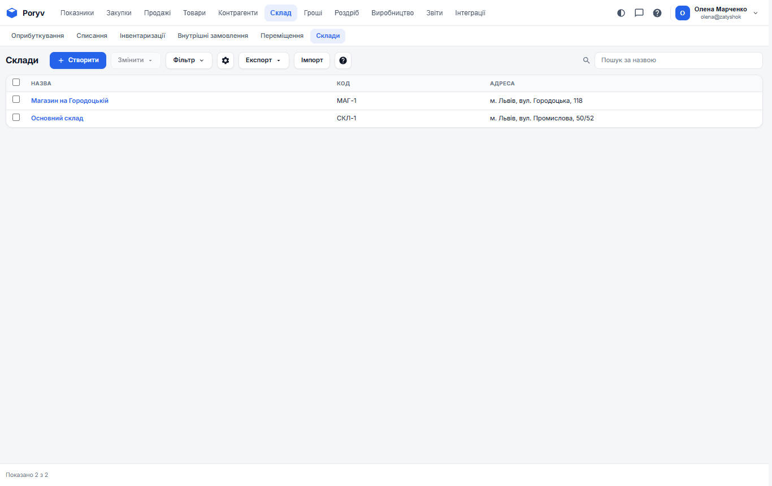Open the Закупки menu
The height and width of the screenshot is (486, 772).
[119, 13]
